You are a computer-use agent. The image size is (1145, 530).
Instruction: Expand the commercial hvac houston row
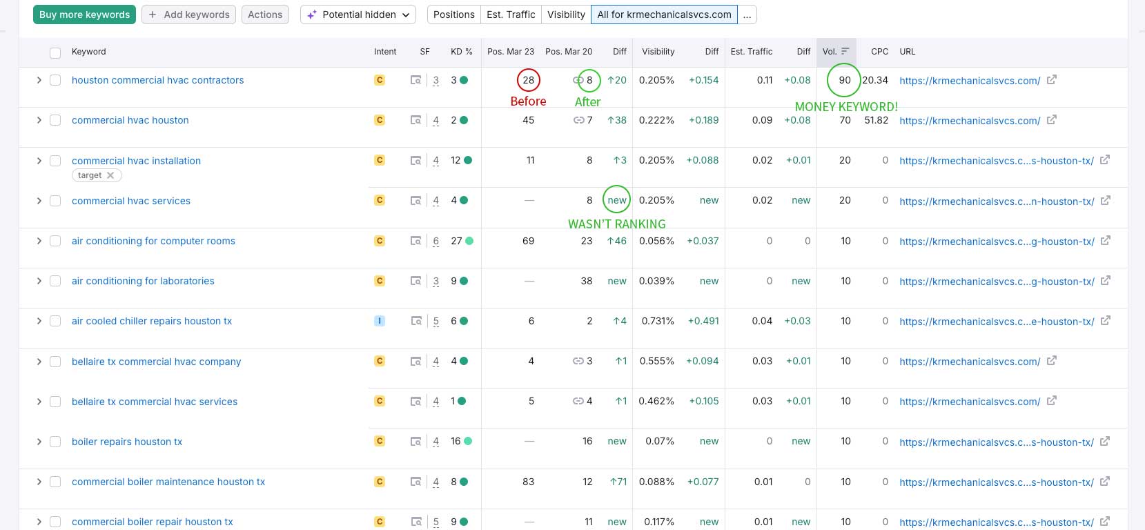point(39,120)
